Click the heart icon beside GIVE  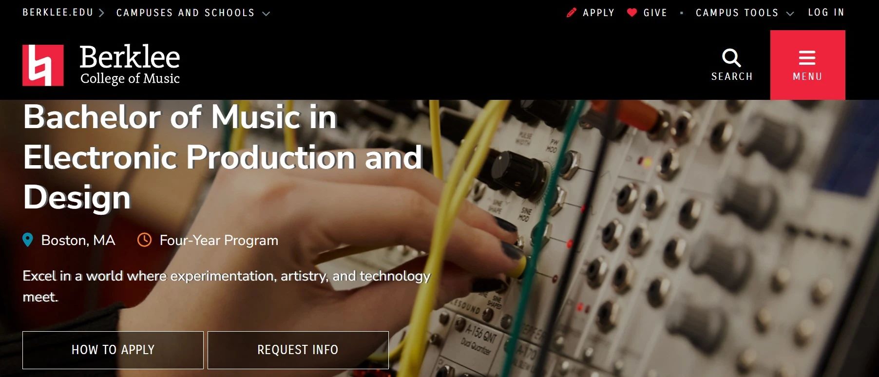pos(632,13)
